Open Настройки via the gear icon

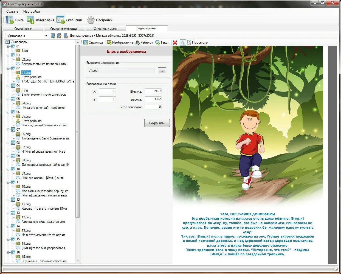click(91, 20)
